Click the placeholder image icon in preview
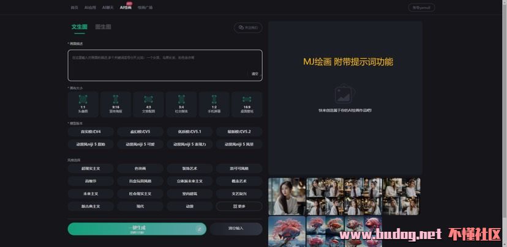 tap(345, 94)
